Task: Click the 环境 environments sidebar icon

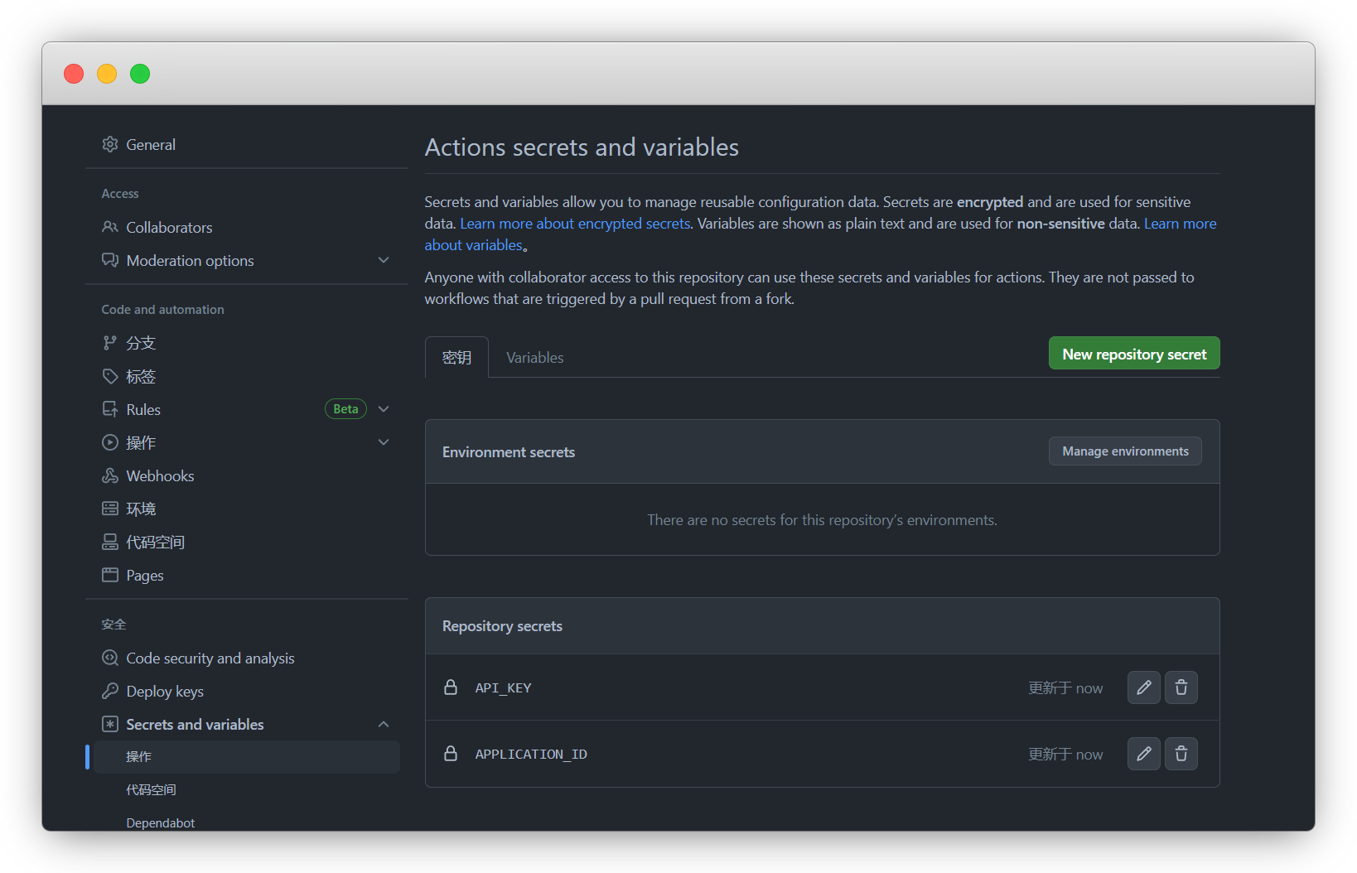Action: (110, 508)
